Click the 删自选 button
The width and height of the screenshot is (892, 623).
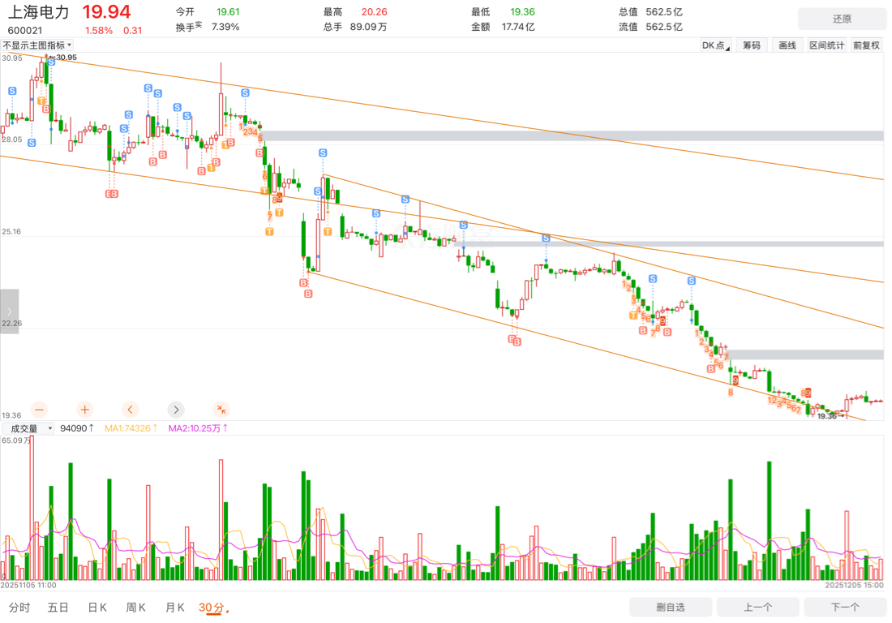(x=671, y=607)
